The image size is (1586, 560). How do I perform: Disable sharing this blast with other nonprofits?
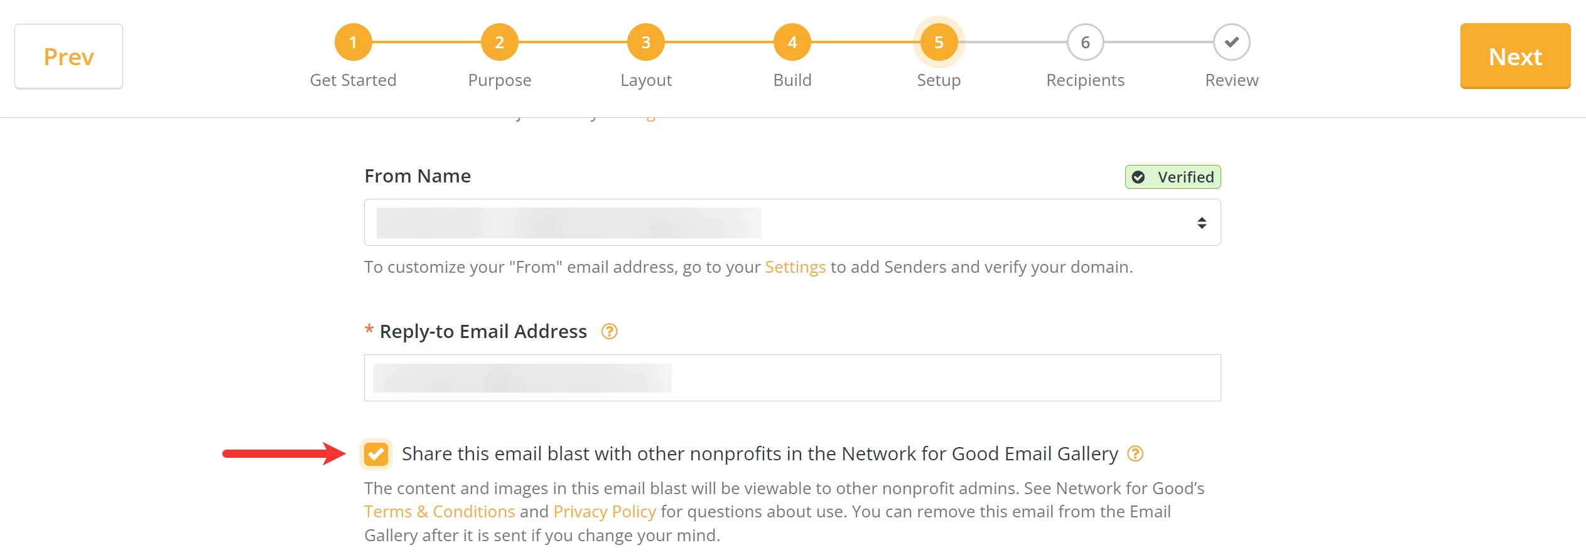(376, 453)
